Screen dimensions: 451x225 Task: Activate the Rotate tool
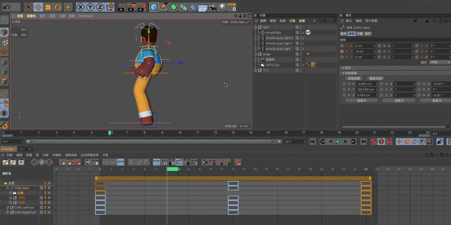tap(58, 7)
